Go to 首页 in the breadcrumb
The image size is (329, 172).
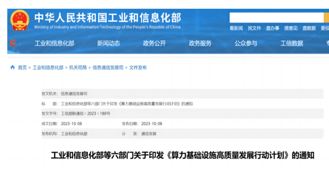[x=22, y=68]
